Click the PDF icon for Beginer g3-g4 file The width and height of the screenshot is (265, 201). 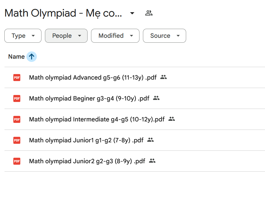(x=17, y=98)
